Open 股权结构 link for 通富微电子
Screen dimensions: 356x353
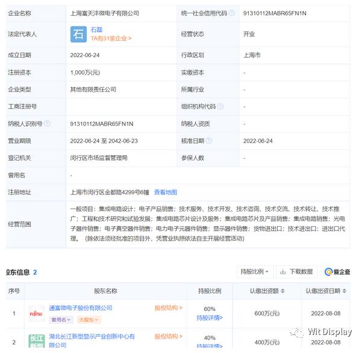pyautogui.click(x=169, y=308)
